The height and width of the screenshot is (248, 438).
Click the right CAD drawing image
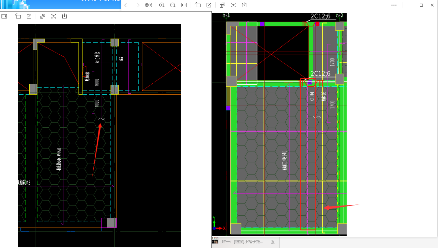[x=279, y=124]
